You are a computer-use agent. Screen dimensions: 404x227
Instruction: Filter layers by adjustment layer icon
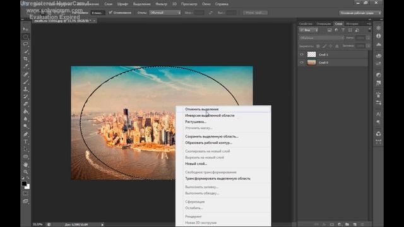pos(336,30)
